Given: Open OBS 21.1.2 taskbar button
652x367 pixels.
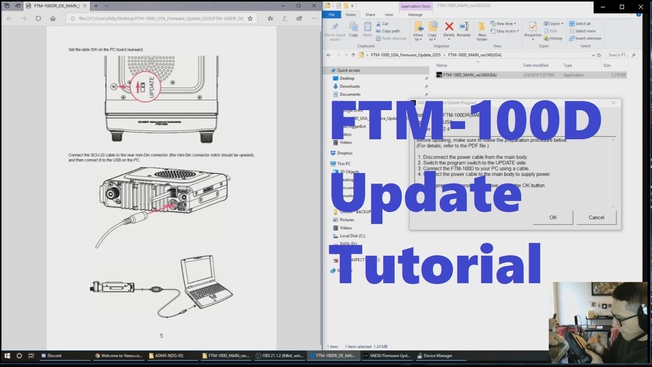Looking at the screenshot, I should pyautogui.click(x=279, y=355).
